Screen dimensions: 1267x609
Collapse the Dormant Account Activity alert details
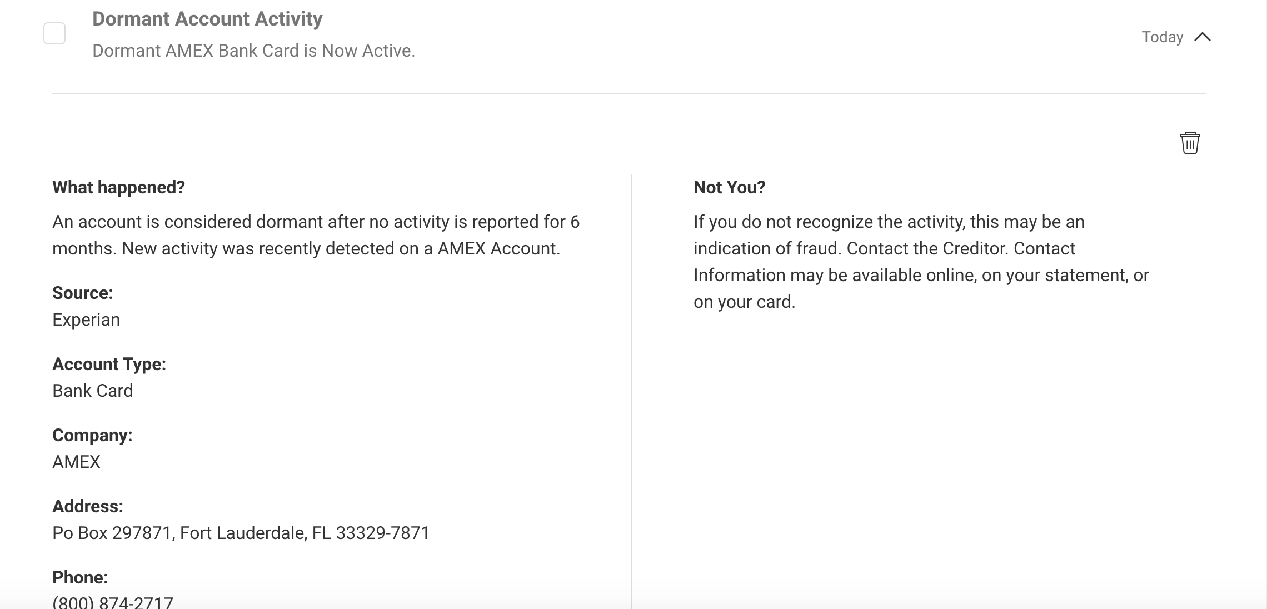click(x=1203, y=37)
